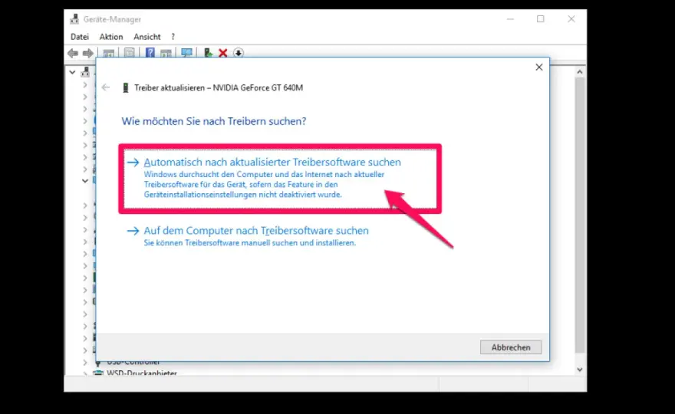Maximize the Geräte-Manager window
The image size is (675, 414).
tap(540, 19)
